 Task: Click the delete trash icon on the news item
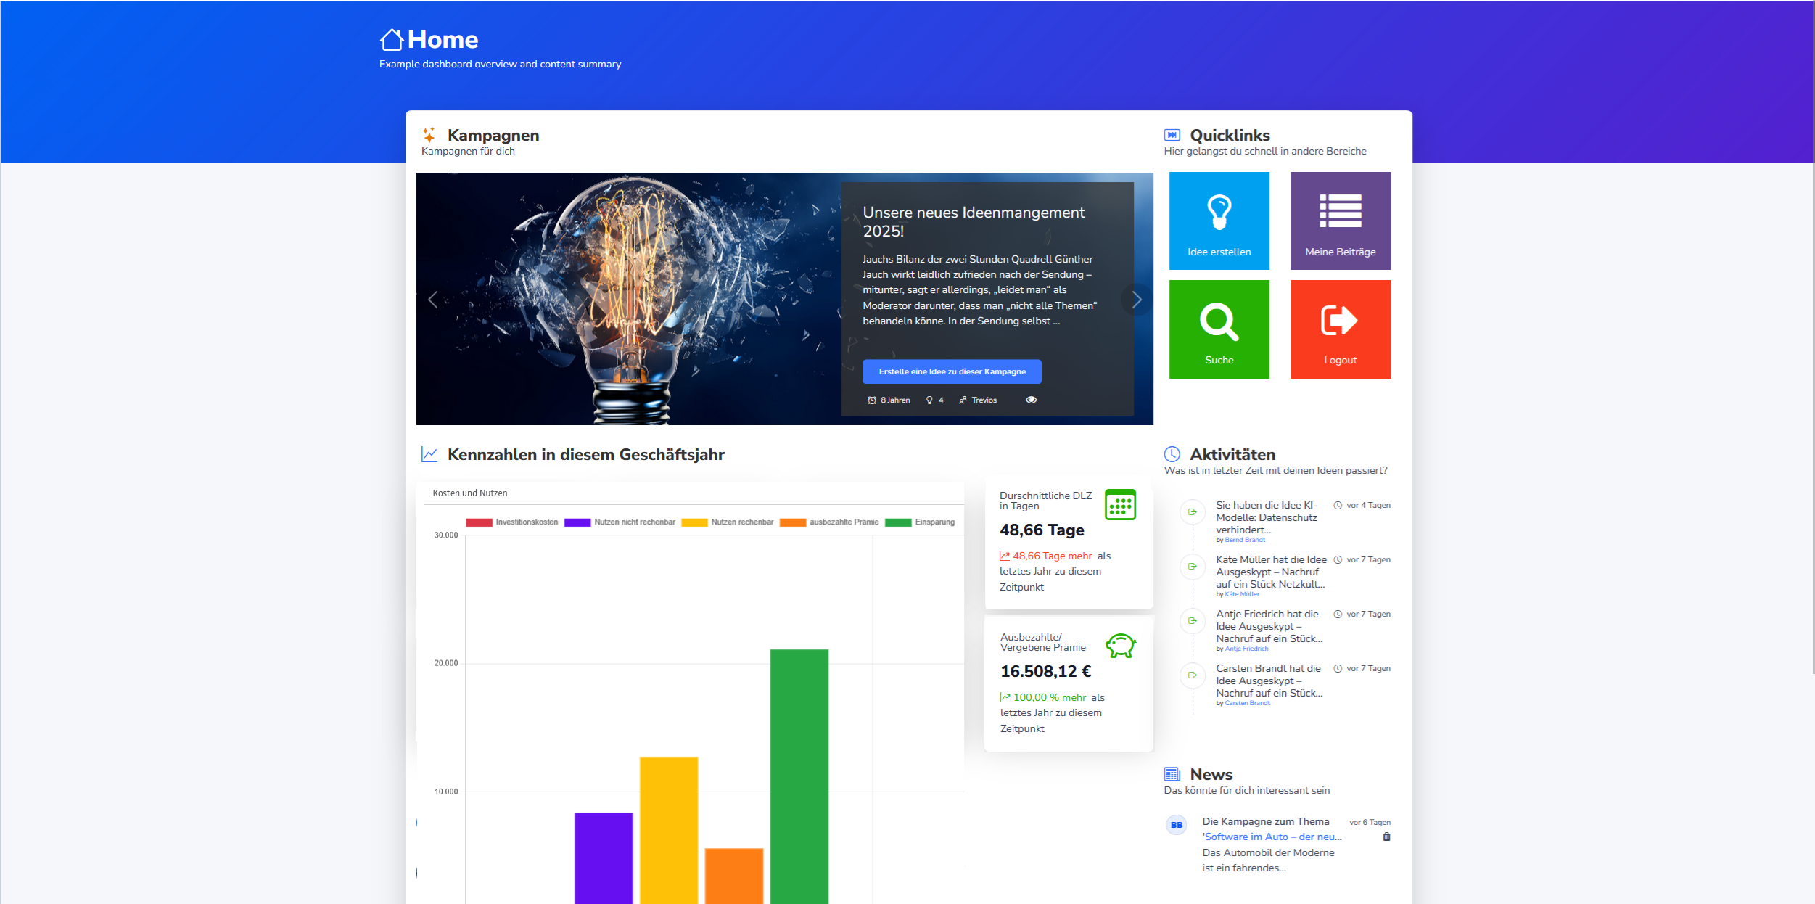(x=1386, y=837)
